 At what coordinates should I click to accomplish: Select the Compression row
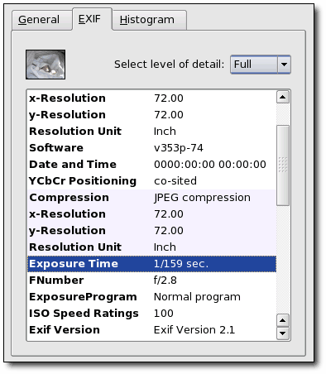(151, 198)
